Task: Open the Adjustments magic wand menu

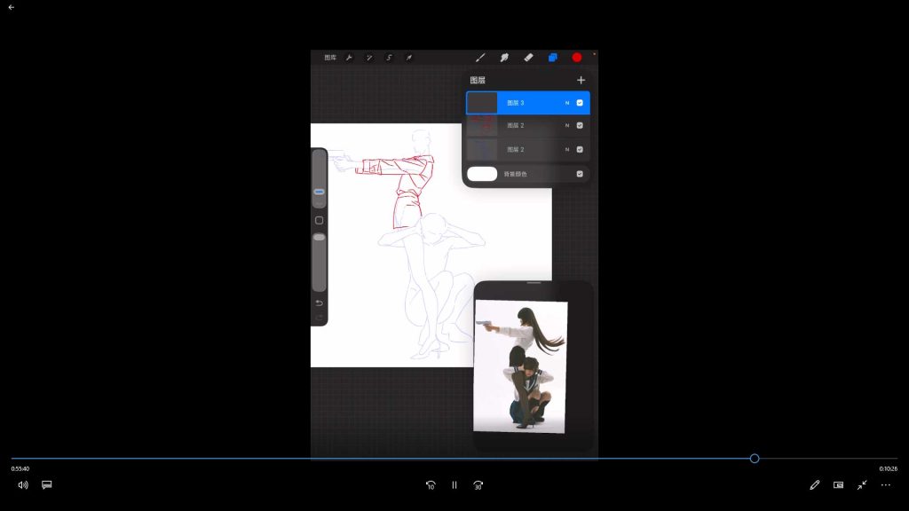Action: pos(369,58)
